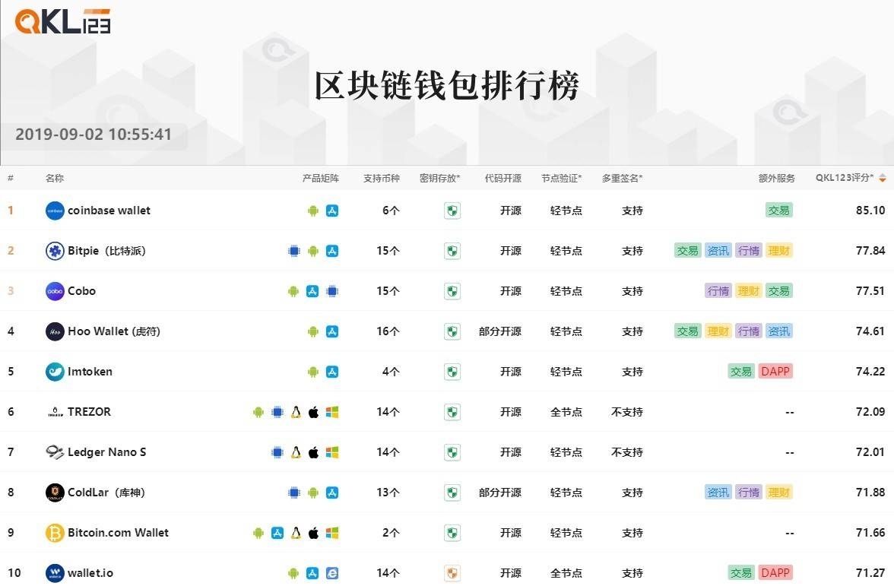
Task: Click the 行情 tag in ColdLar row
Action: coord(749,493)
